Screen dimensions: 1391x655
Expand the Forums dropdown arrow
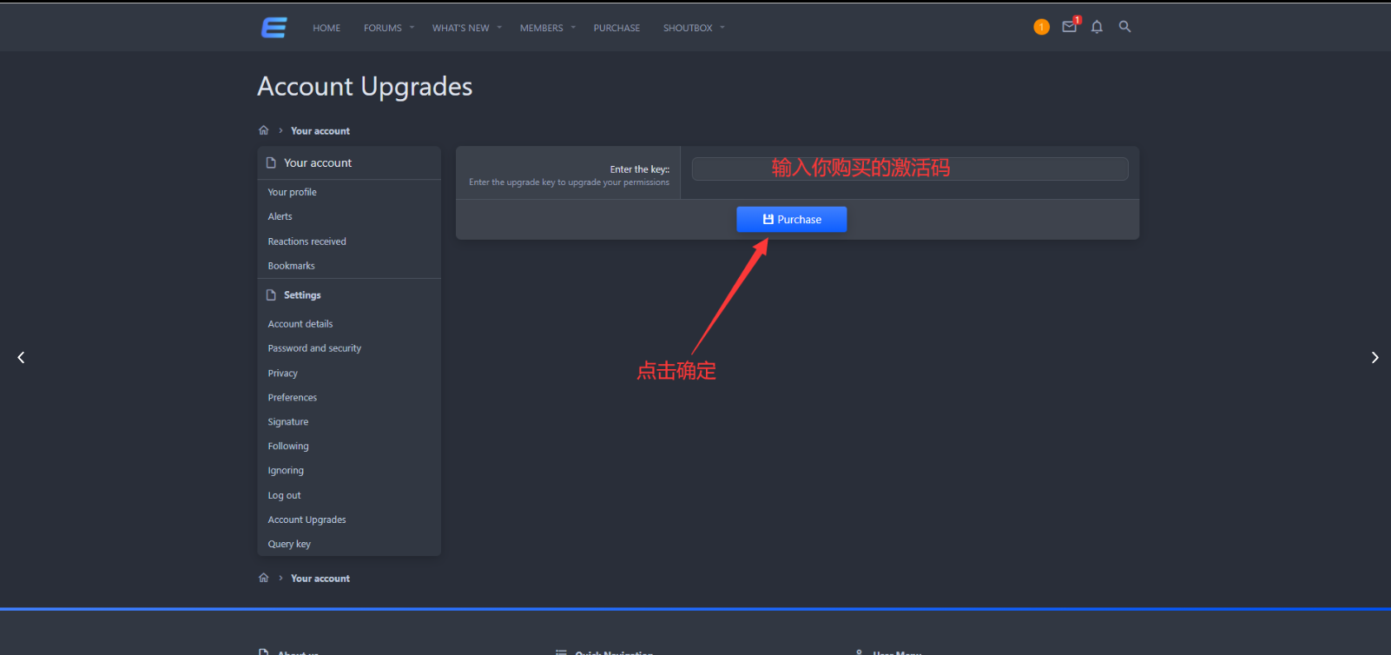pyautogui.click(x=412, y=28)
